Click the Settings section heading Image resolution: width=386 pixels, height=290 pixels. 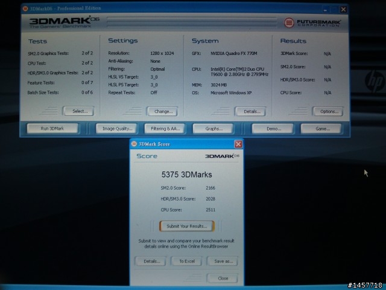[123, 40]
